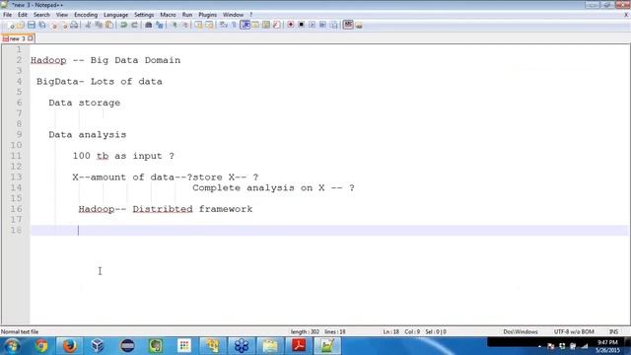
Task: Print the document with Print icon
Action: pos(74,25)
